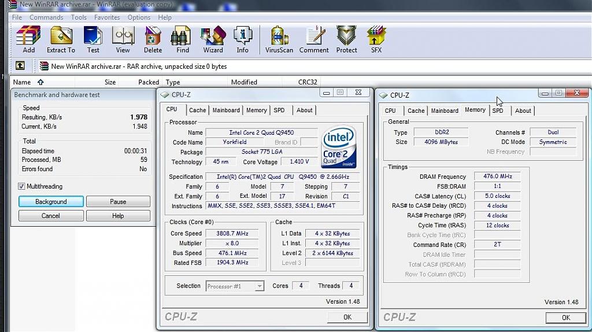
Task: Click the memory Size value 4096 MBytes
Action: pyautogui.click(x=441, y=142)
